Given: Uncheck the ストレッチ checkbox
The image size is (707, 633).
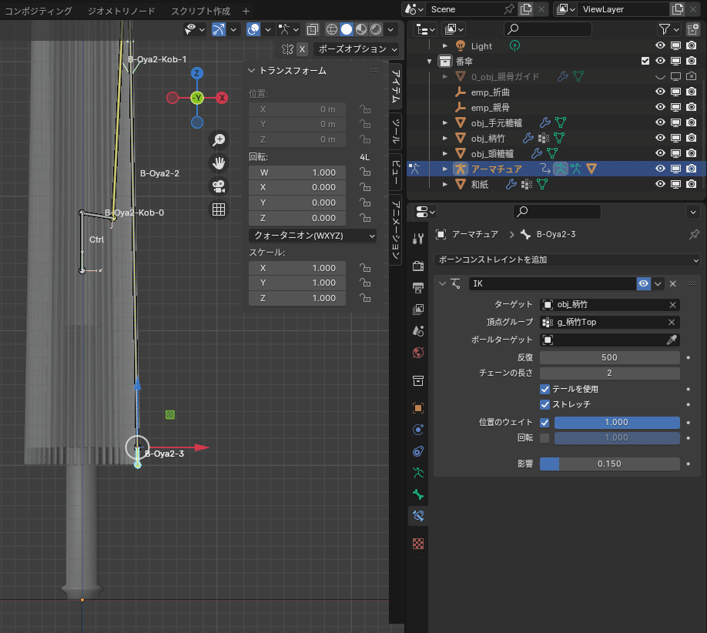Looking at the screenshot, I should (545, 404).
